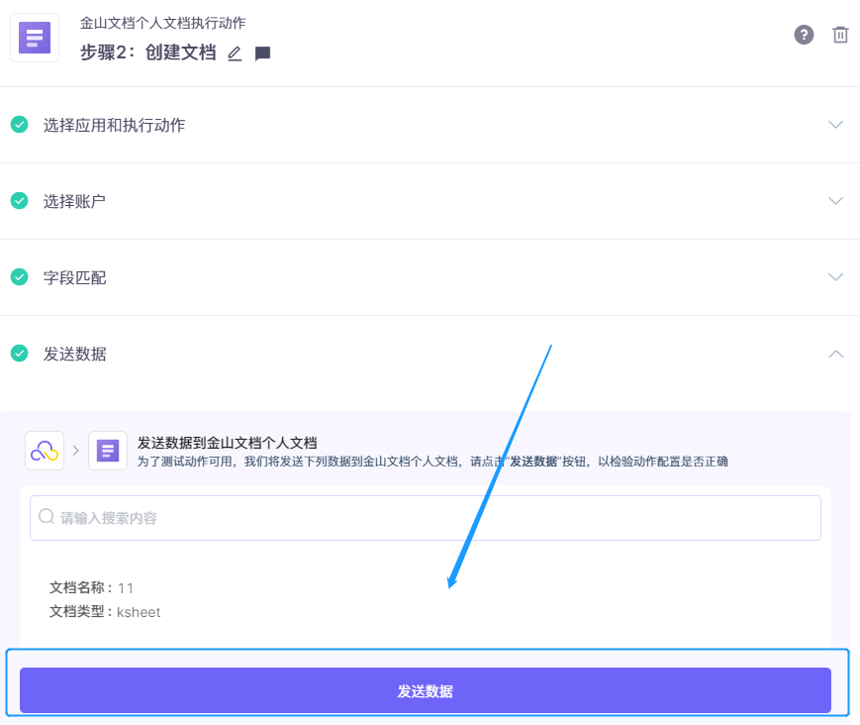Click the green check beside 字段匹配

coord(19,277)
